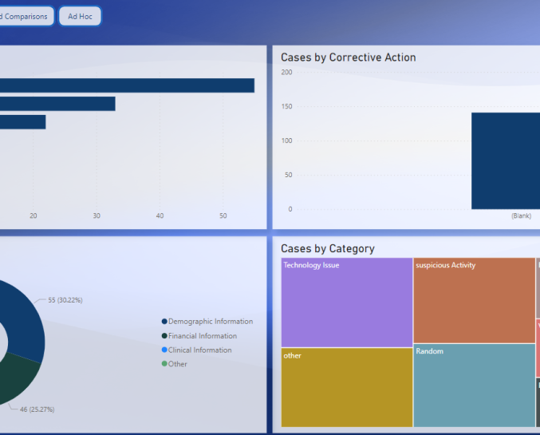Click the green Other legend dot
The height and width of the screenshot is (435, 540).
click(x=164, y=364)
